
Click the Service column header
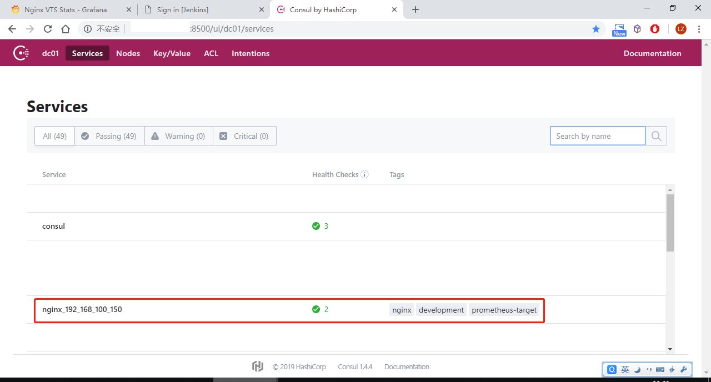[x=54, y=174]
